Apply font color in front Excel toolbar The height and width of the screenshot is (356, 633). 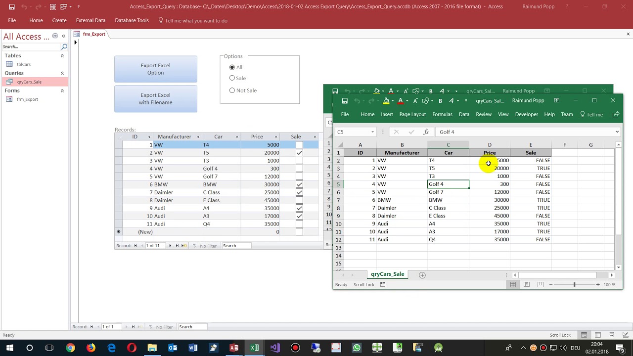pyautogui.click(x=401, y=101)
